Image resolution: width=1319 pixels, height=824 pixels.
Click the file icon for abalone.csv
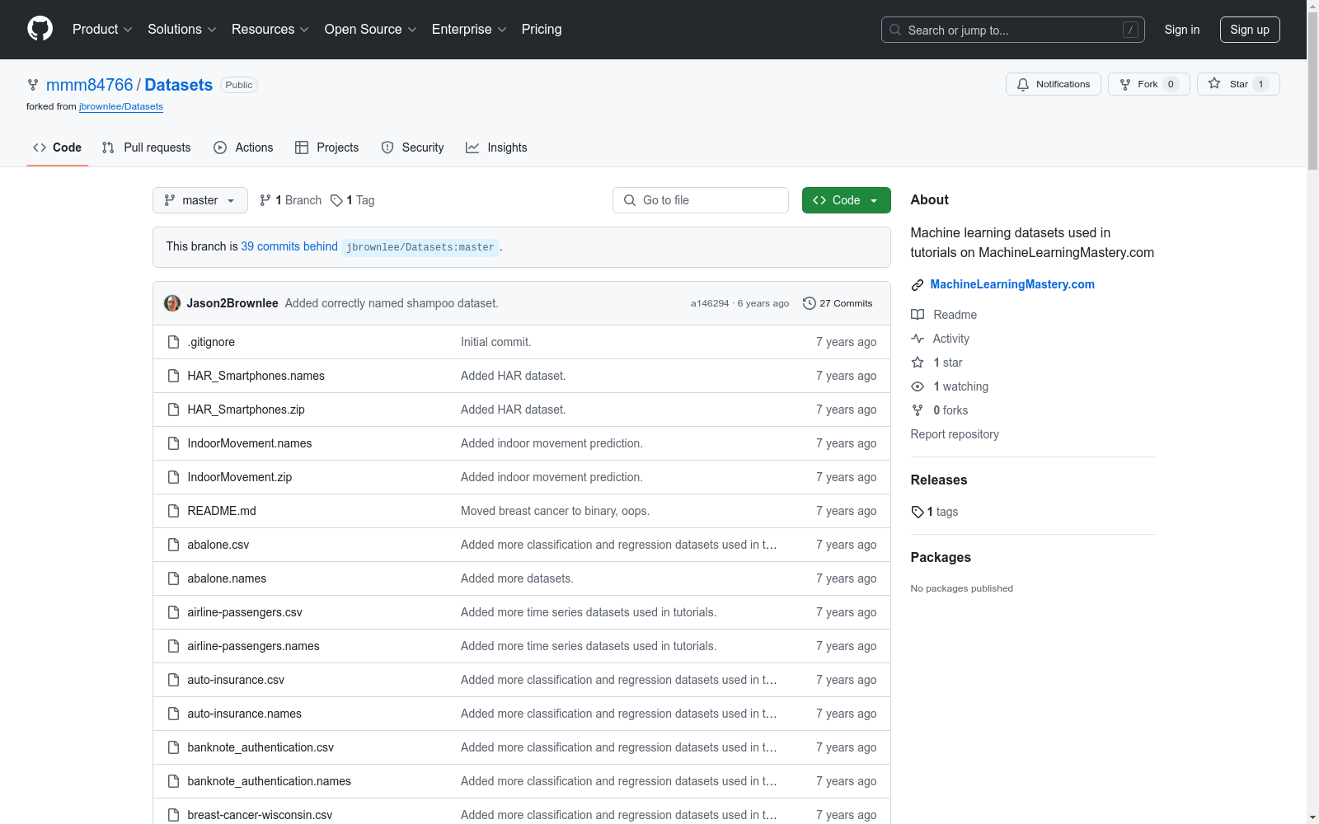pyautogui.click(x=173, y=545)
